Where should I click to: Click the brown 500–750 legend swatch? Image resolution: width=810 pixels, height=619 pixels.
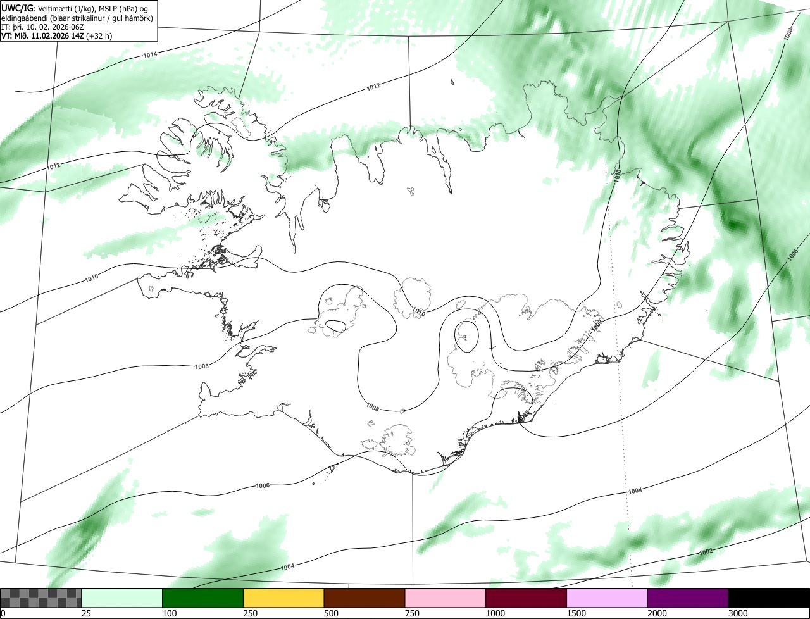pyautogui.click(x=364, y=598)
